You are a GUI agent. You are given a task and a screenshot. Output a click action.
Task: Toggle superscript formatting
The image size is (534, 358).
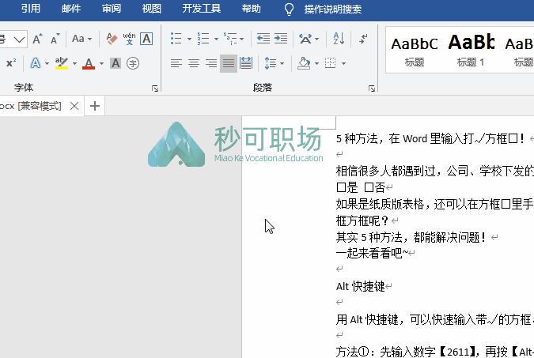click(x=11, y=63)
